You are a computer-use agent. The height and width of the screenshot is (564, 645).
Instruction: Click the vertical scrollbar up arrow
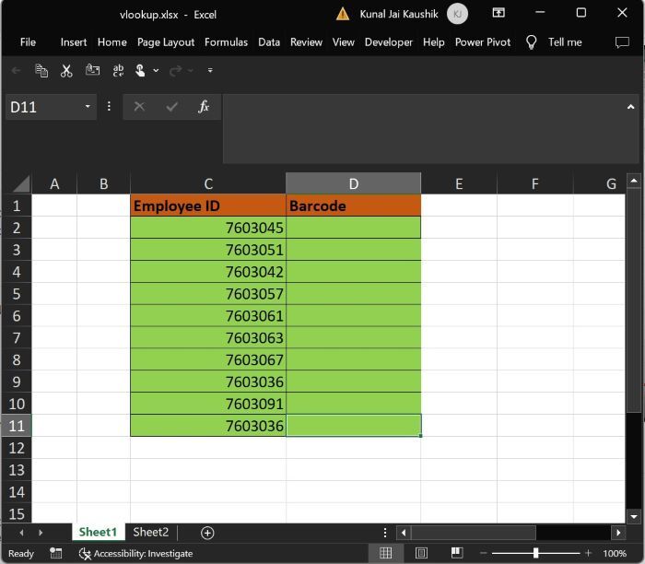(x=634, y=181)
